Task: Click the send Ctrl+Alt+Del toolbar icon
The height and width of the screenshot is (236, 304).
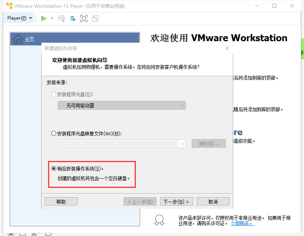Action: (x=62, y=18)
